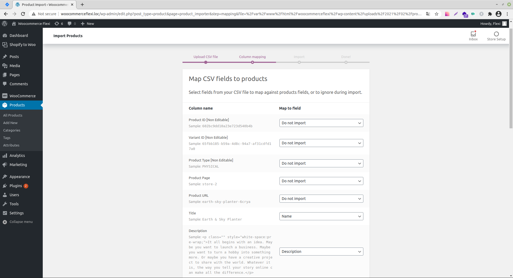Image resolution: width=513 pixels, height=278 pixels.
Task: Click the Dashboard gauge icon in sidebar
Action: [5, 36]
